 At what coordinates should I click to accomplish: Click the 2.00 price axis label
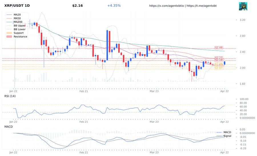242,68
